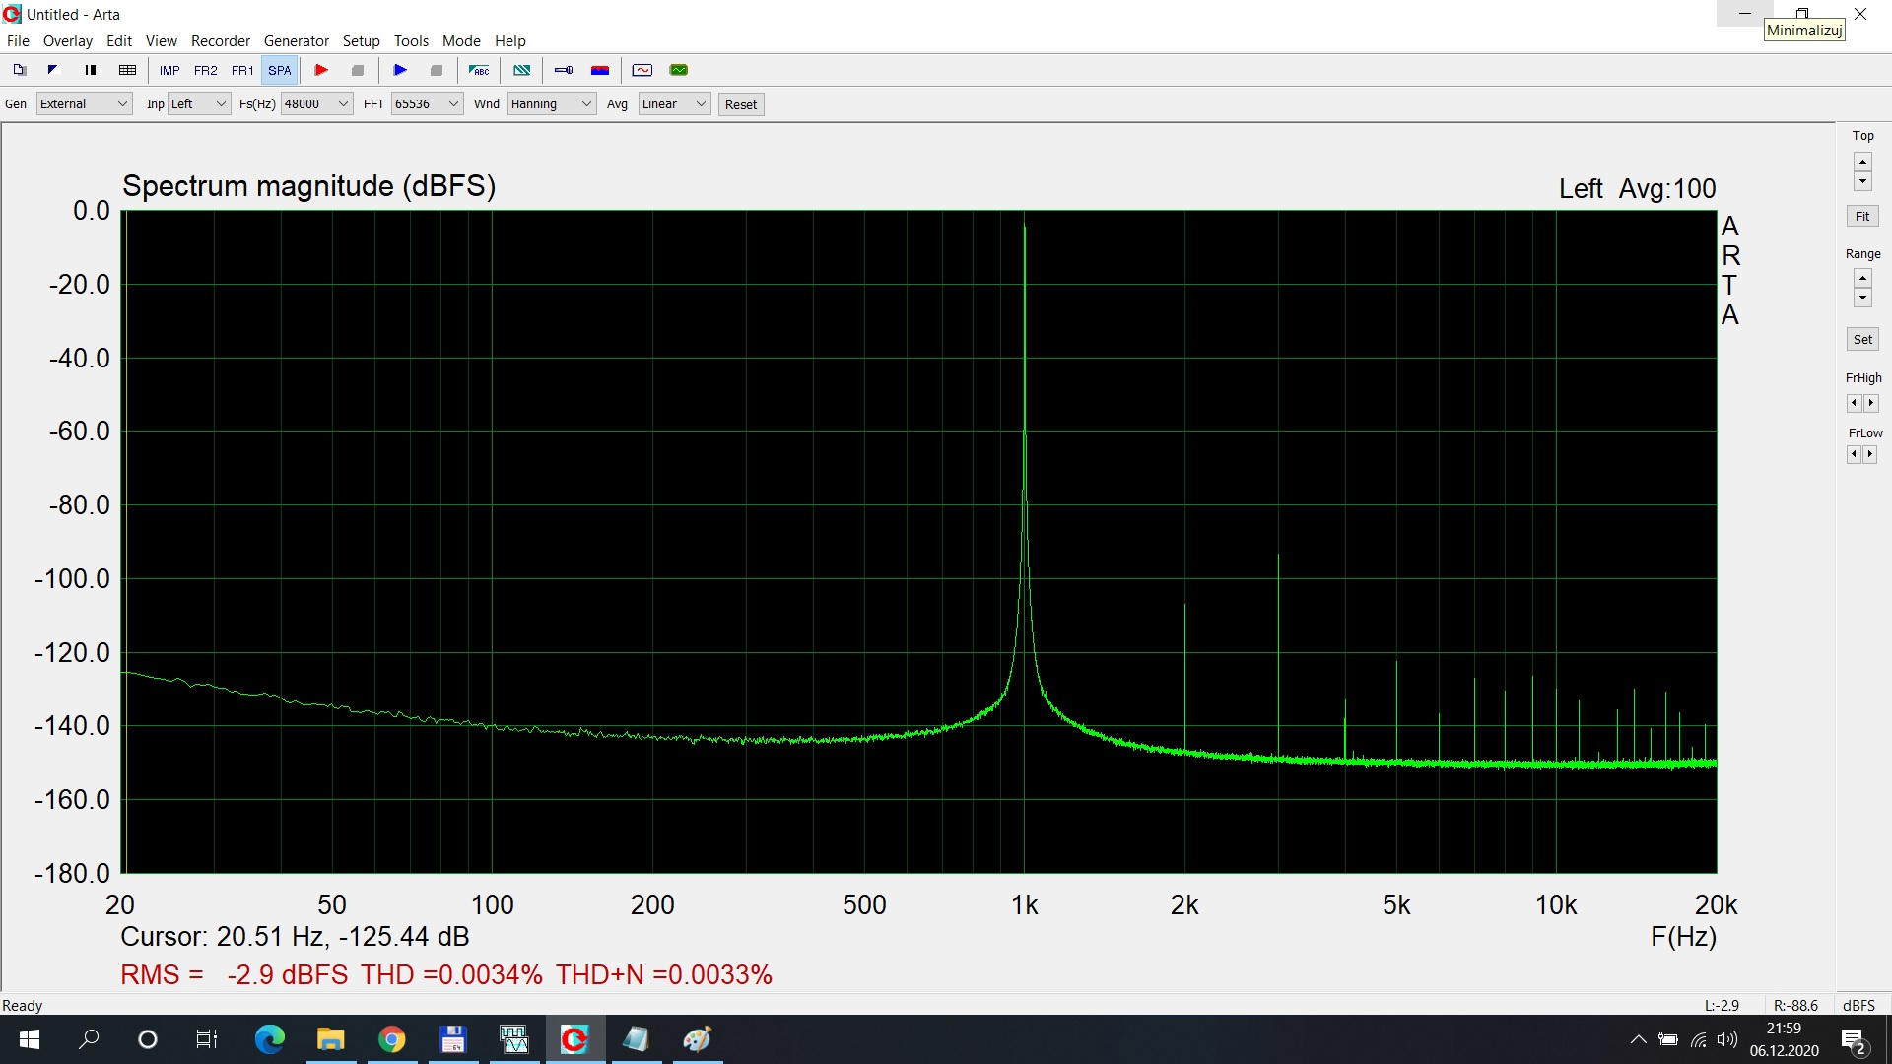
Task: Open Microsoft Edge from the taskbar
Action: click(269, 1039)
